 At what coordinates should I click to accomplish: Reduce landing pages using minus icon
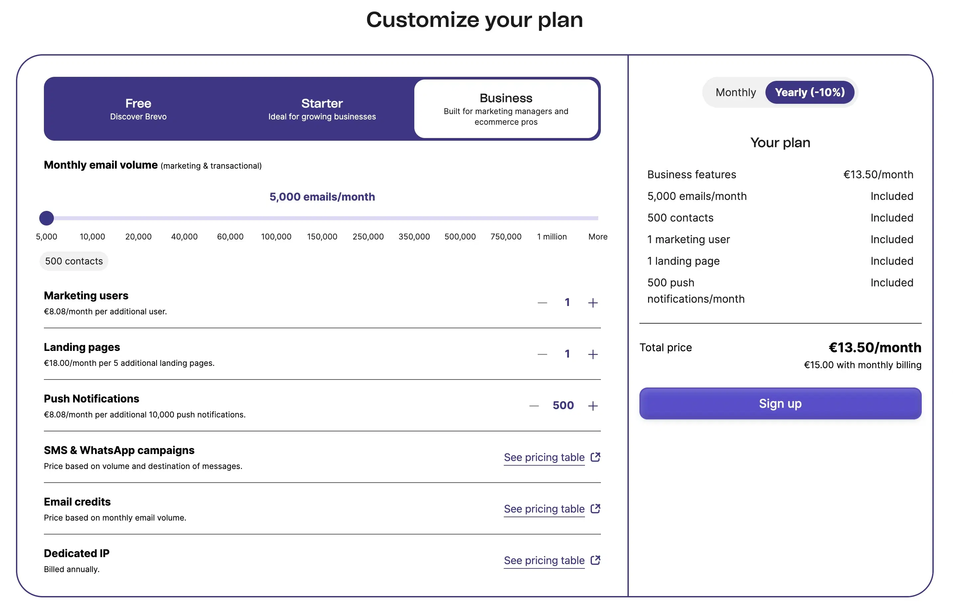click(542, 354)
